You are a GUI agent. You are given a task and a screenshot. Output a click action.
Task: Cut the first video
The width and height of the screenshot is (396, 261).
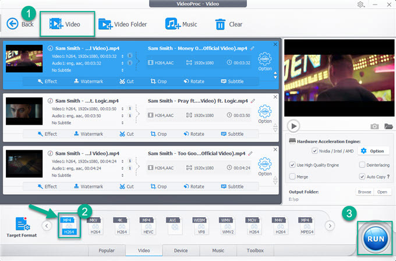coord(126,82)
